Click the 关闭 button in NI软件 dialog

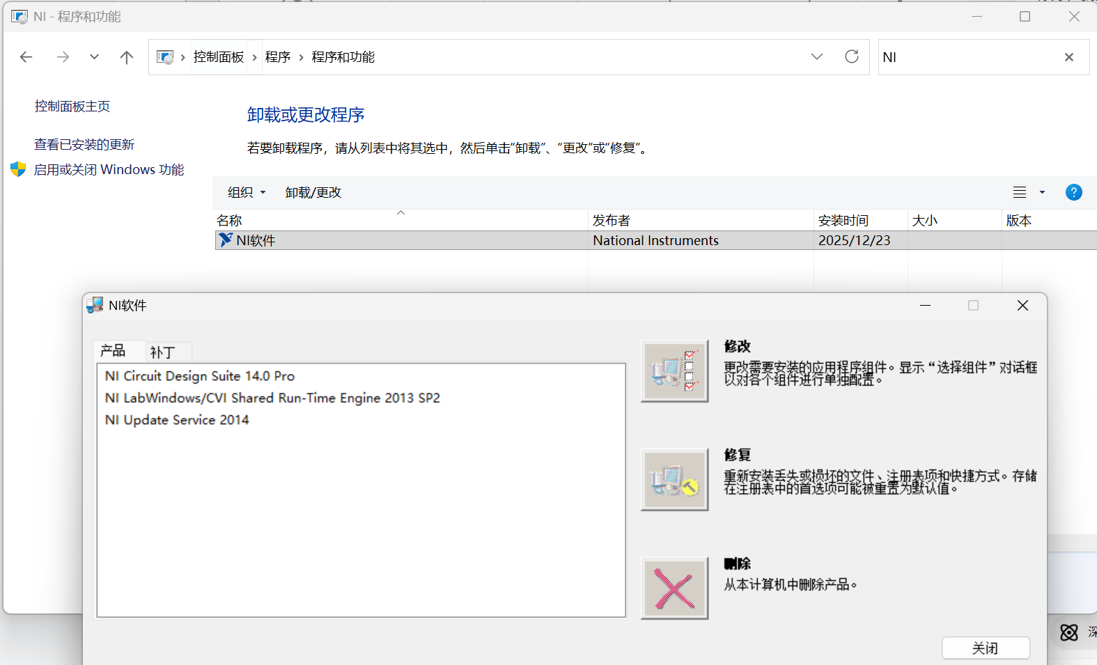point(986,648)
